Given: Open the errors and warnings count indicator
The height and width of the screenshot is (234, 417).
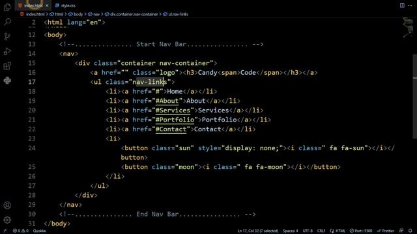Looking at the screenshot, I should point(21,231).
